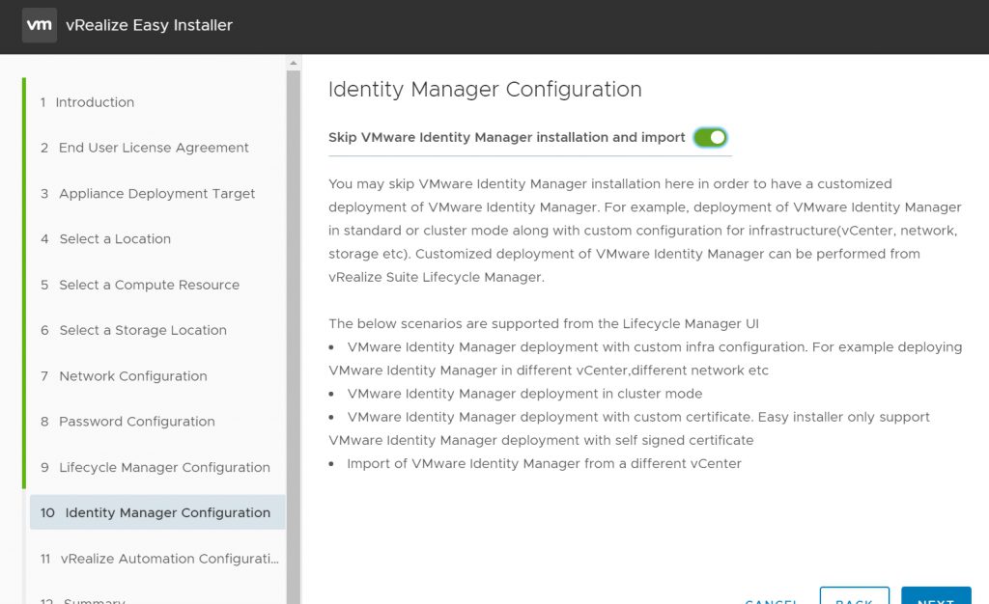Go to vRealize Automation Configuration step

159,559
